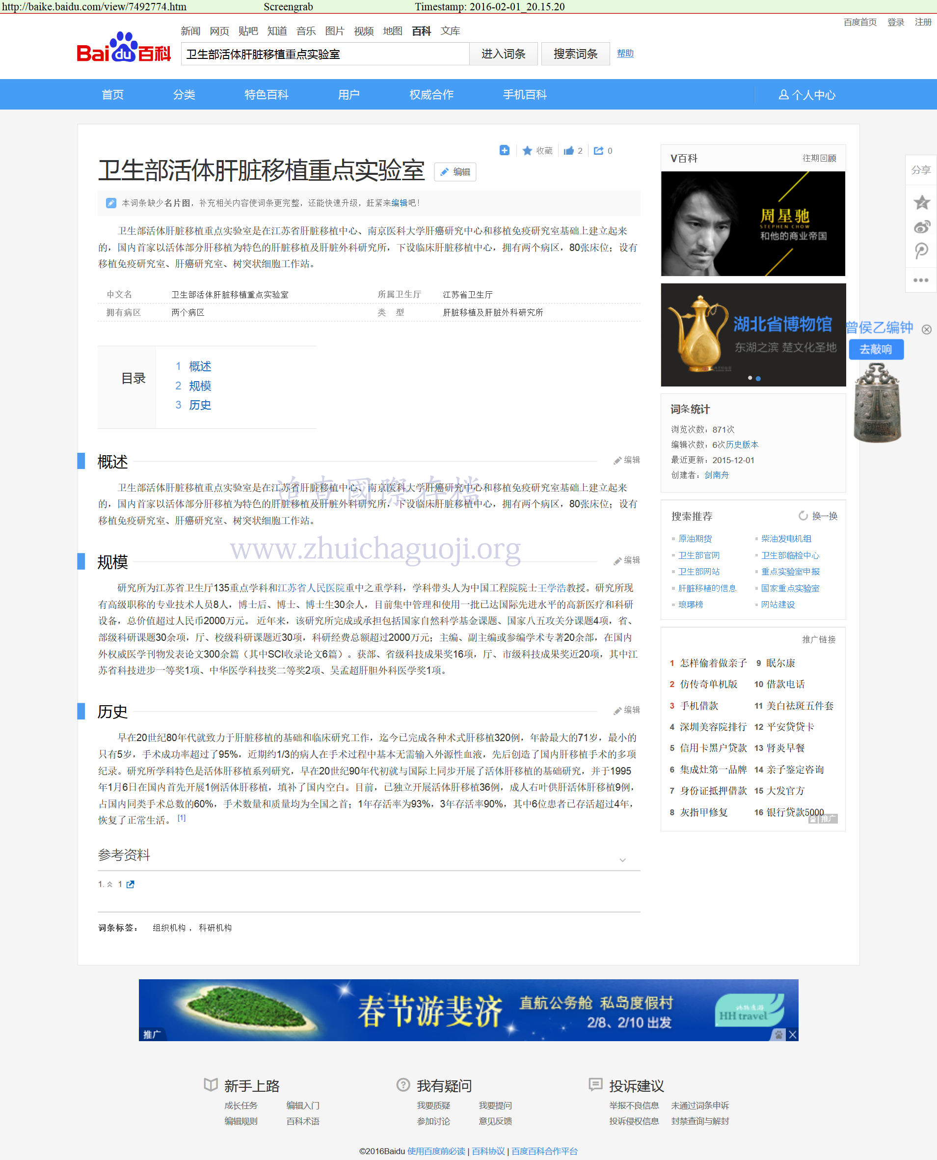Close the floating 曾侯乙编钟 ad
Screen dimensions: 937x1160
click(926, 330)
